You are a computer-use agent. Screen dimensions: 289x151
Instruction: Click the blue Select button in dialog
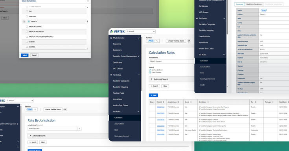(25, 55)
